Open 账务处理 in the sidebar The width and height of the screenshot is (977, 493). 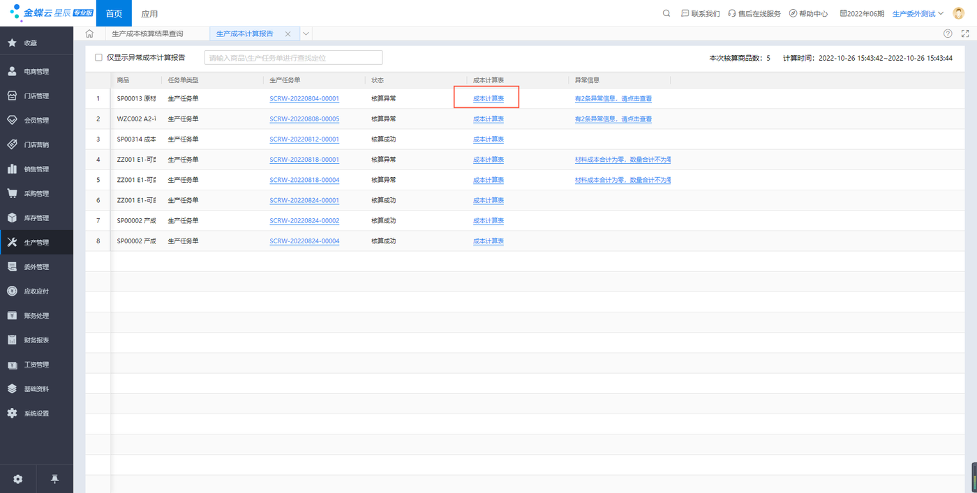36,315
